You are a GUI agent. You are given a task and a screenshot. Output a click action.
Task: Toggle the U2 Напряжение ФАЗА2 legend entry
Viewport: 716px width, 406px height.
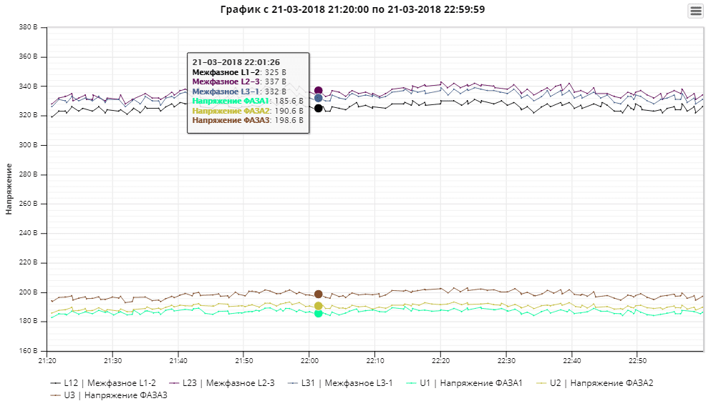[600, 383]
